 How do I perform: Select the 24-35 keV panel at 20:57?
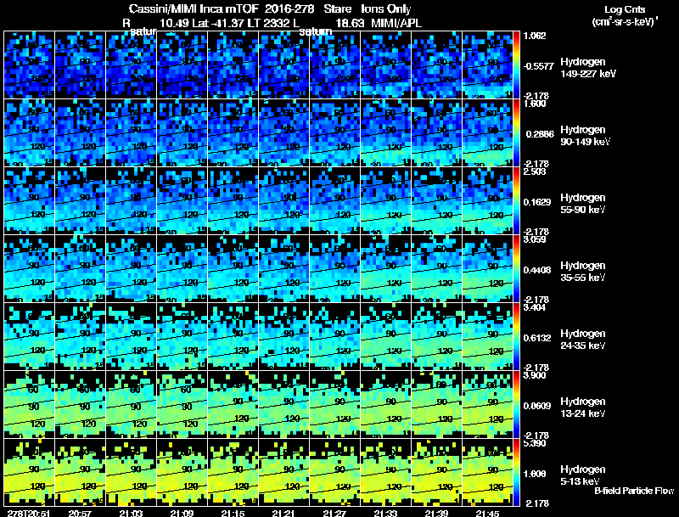[80, 336]
